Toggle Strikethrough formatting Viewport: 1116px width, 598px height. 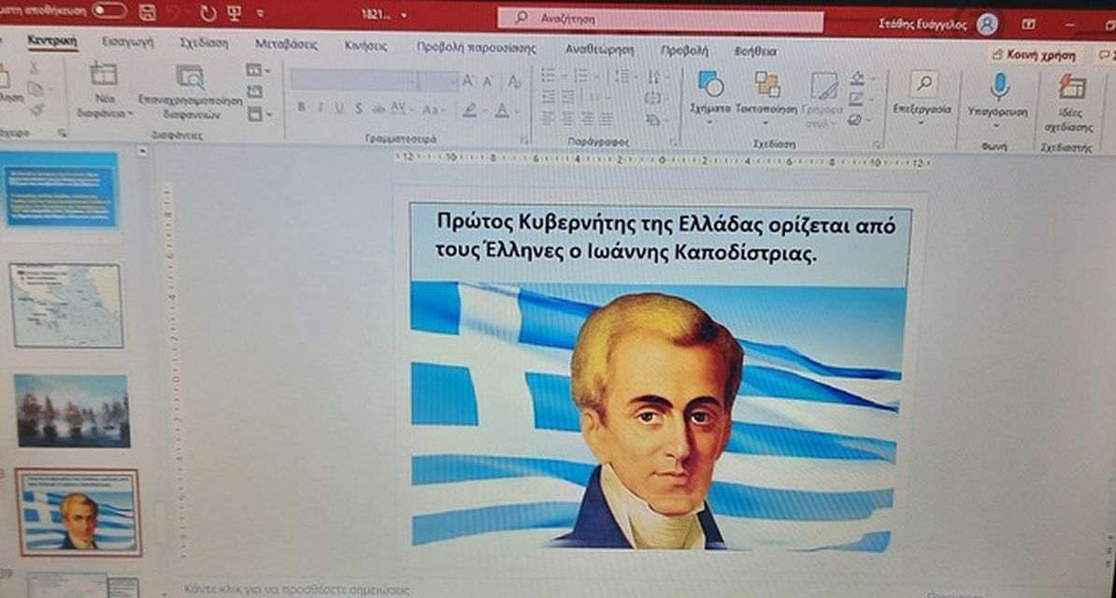(378, 109)
